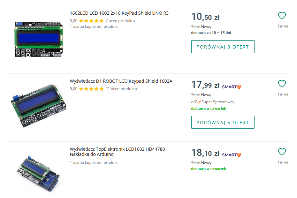297x198 pixels.
Task: Click Smart! badge next to 18,10 zł
Action: click(x=232, y=155)
